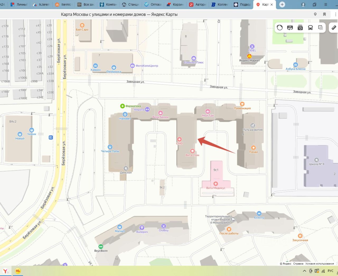The height and width of the screenshot is (276, 338).
Task: Show the public transport bus layer
Action: coord(311,27)
